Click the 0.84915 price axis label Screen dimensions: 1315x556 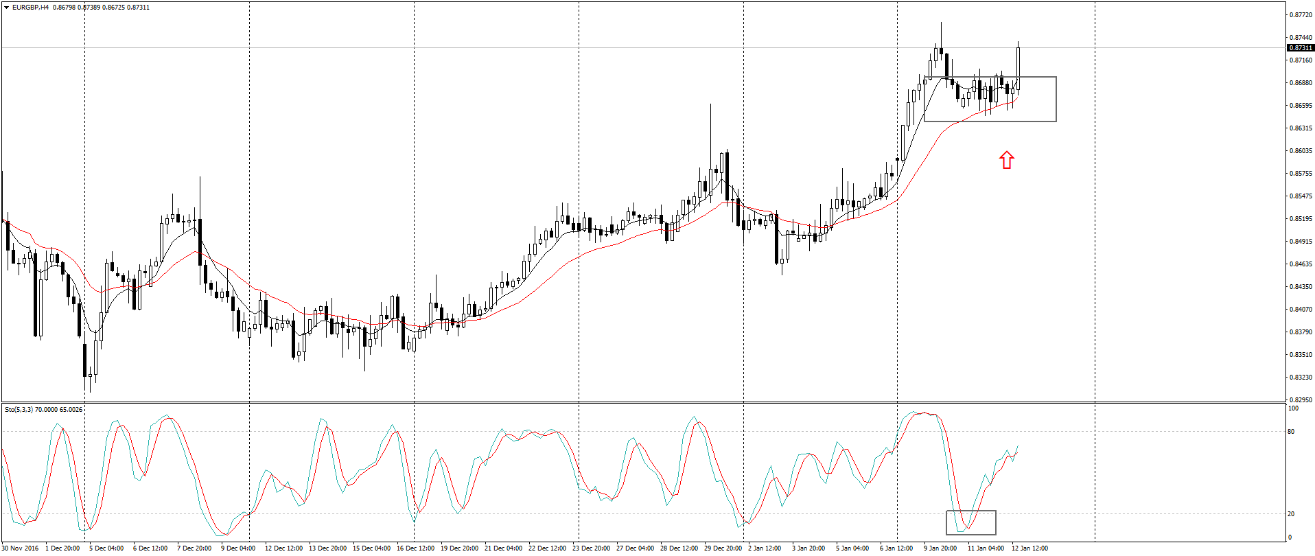1301,242
